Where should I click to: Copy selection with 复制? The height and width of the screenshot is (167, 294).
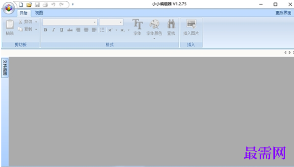click(25, 29)
